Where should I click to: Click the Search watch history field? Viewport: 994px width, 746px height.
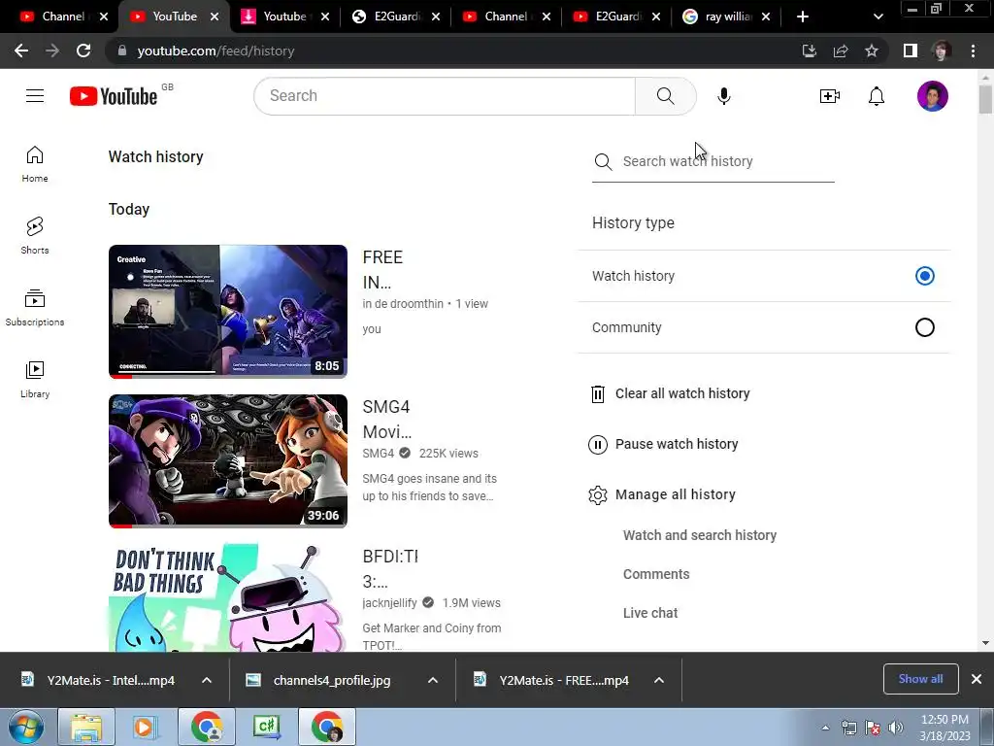[713, 162]
